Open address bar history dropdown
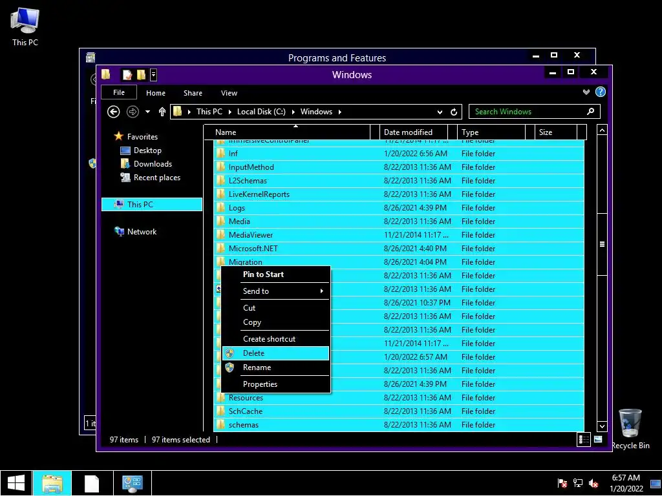Screen dimensions: 662x496 pos(440,112)
